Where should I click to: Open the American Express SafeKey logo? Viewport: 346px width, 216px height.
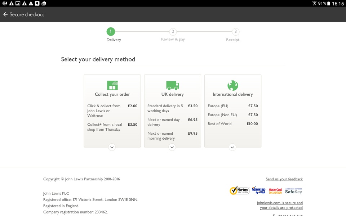[x=293, y=191]
